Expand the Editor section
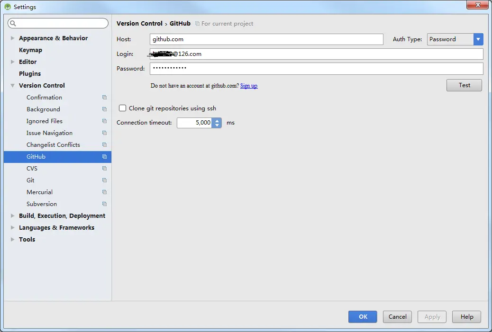492x332 pixels. (x=12, y=62)
